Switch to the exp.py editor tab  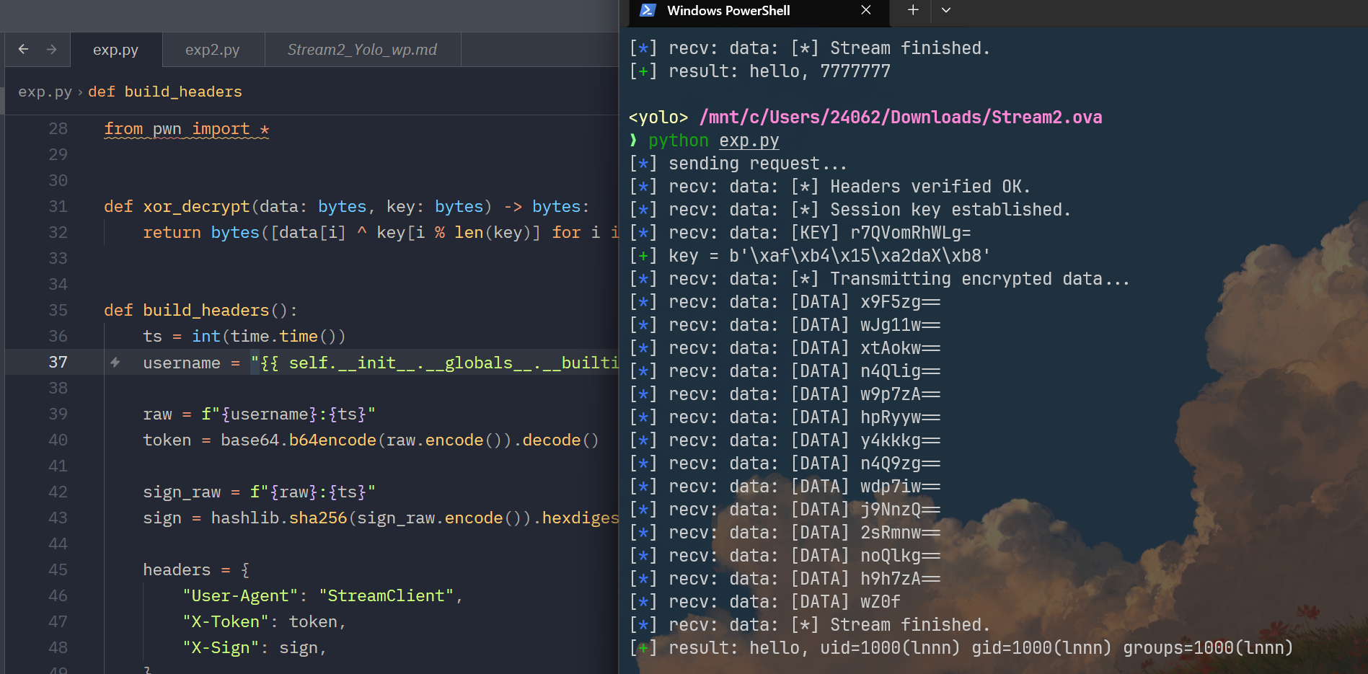point(115,50)
